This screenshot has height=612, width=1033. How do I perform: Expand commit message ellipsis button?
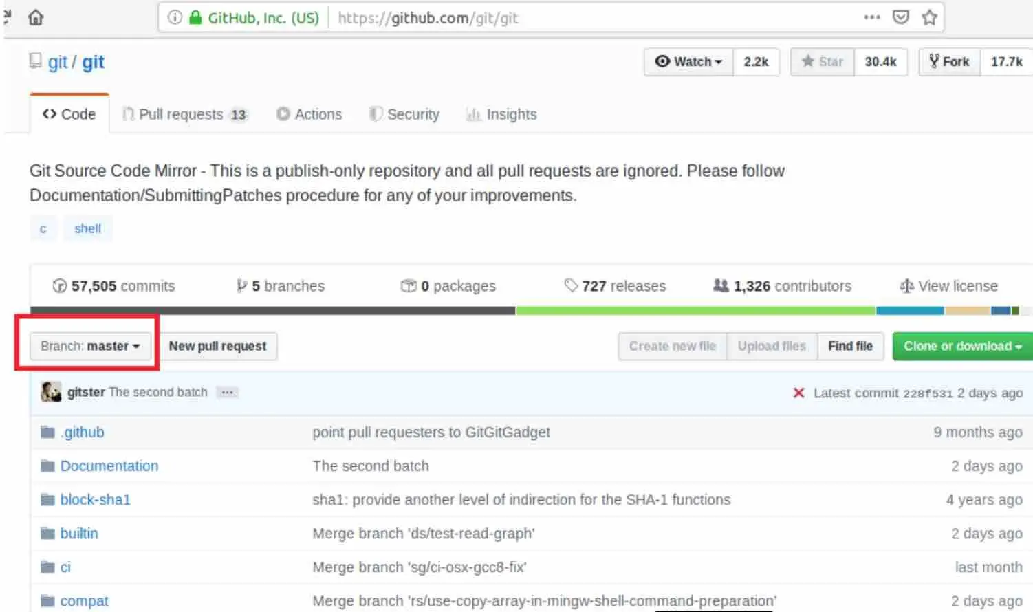(x=227, y=392)
